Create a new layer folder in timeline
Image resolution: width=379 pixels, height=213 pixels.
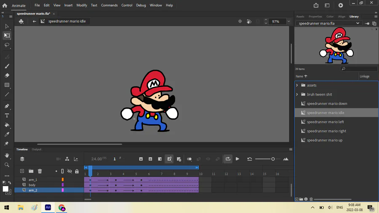pyautogui.click(x=31, y=171)
